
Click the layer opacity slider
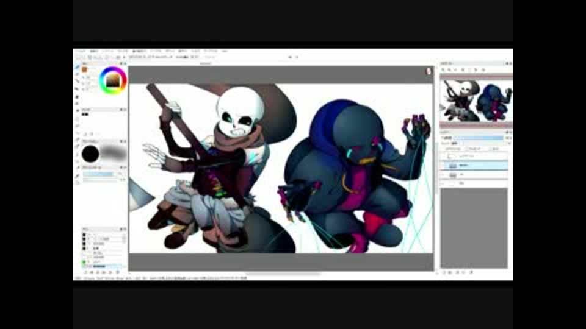479,138
